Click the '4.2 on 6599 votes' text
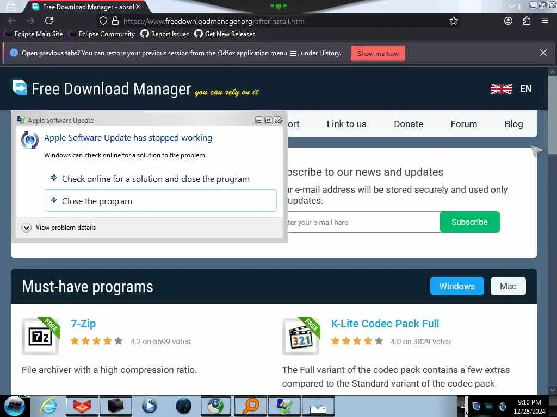This screenshot has width=557, height=417. (160, 342)
